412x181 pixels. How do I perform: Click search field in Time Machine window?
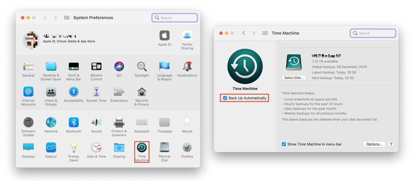(373, 33)
